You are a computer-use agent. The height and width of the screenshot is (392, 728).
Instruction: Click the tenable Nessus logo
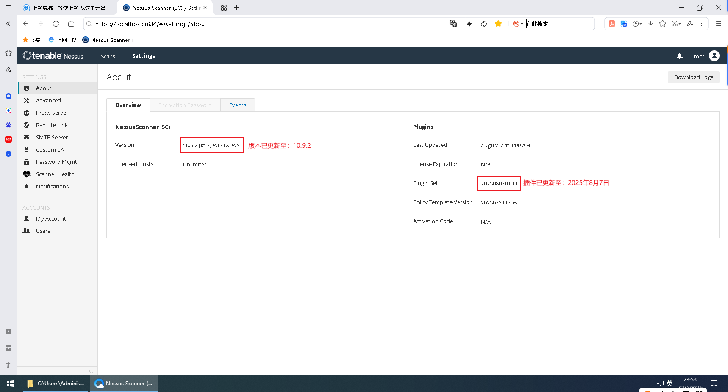(x=53, y=56)
